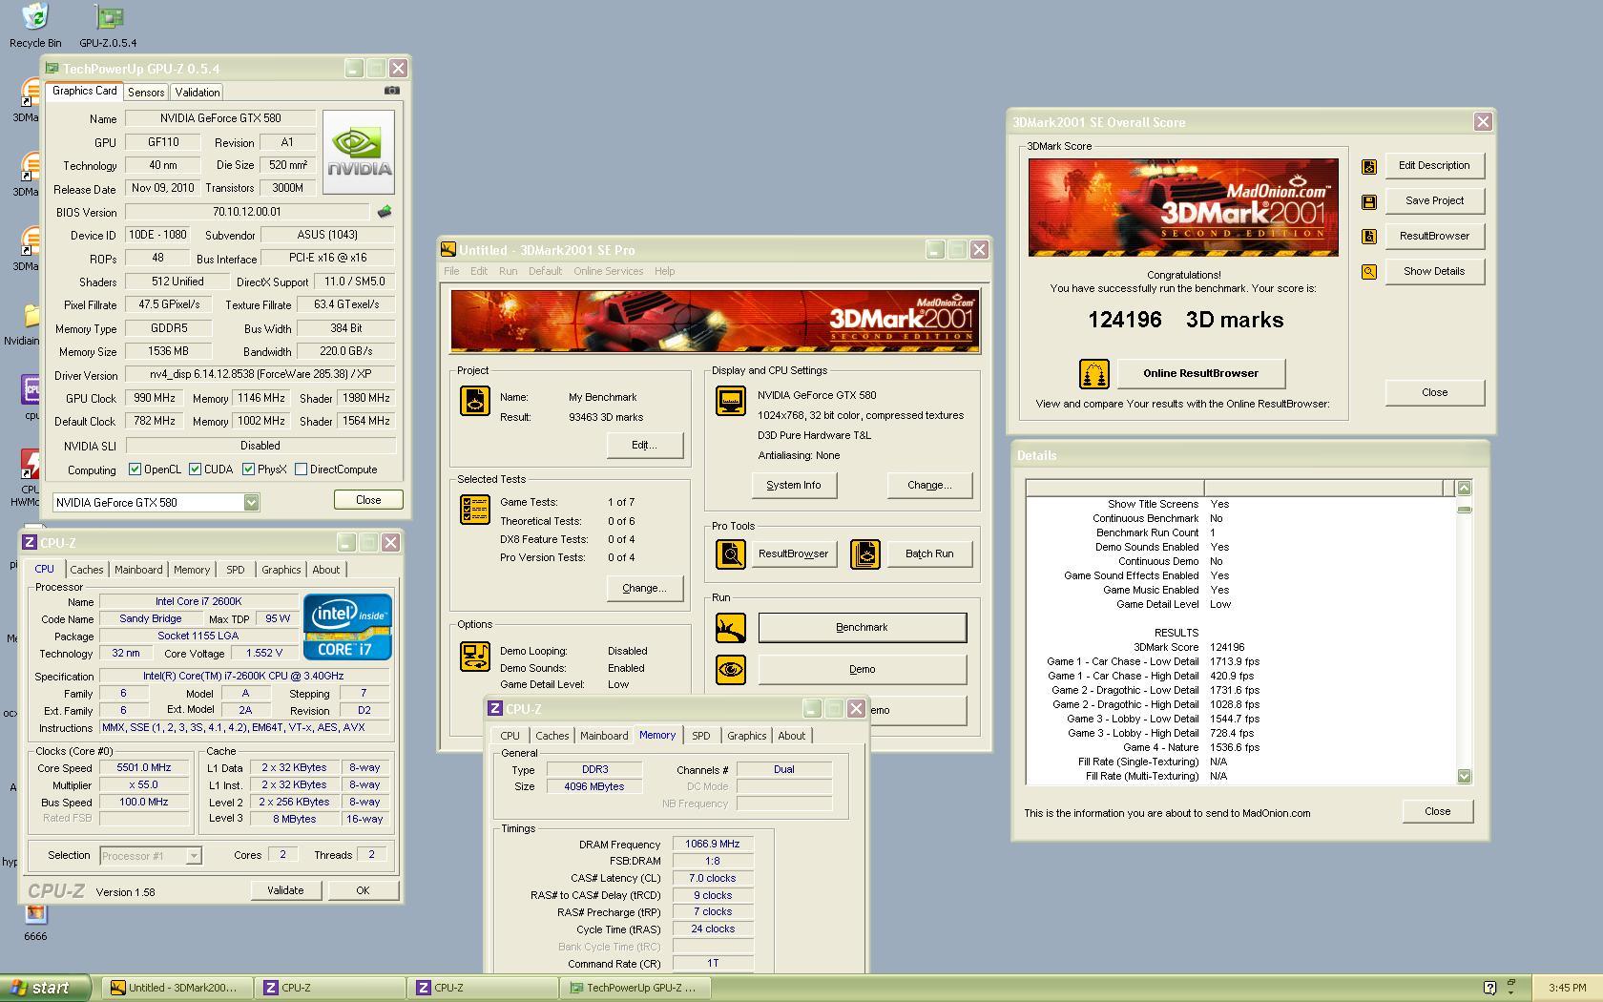The image size is (1603, 1002).
Task: Switch to the Validation tab in GPU-Z
Action: point(198,93)
